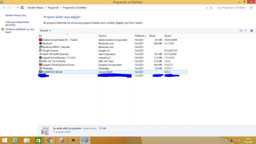Sort by the Ad column header
The width and height of the screenshot is (256, 144).
pos(67,36)
